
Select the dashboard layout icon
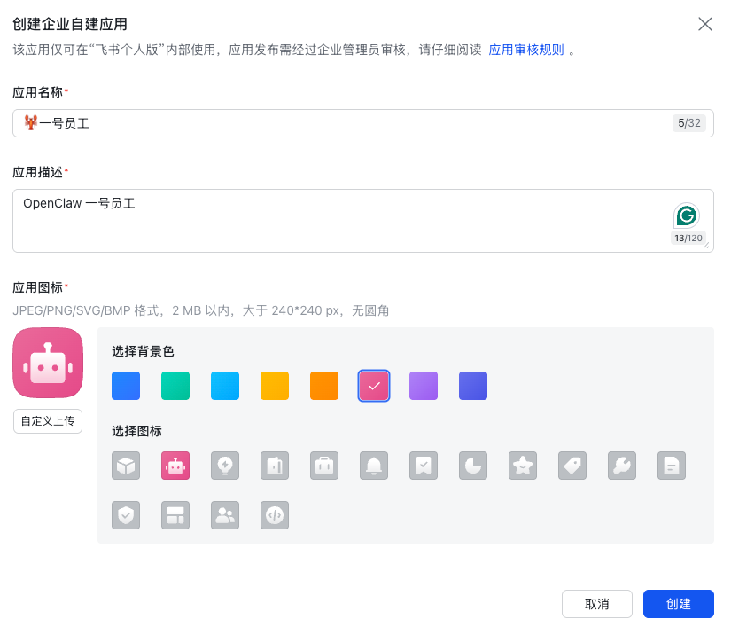(175, 515)
